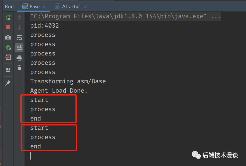The image size is (246, 166).
Task: Stop the running Base process
Action: pos(8,27)
